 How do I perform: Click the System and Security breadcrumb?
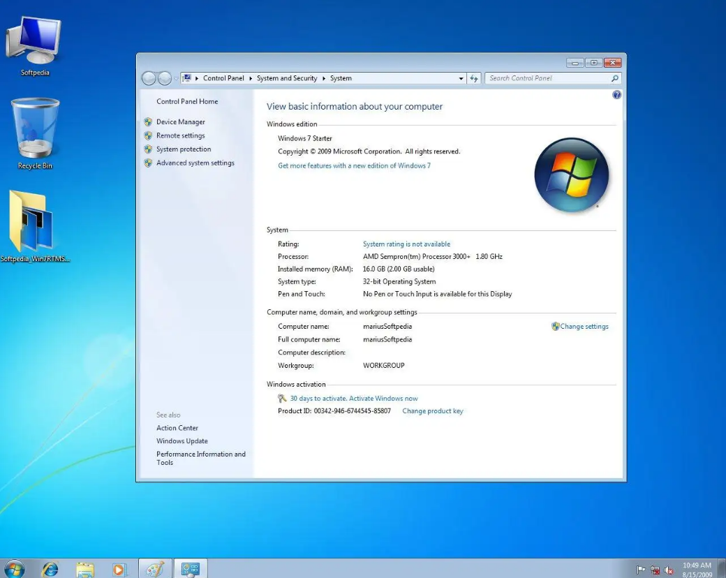(287, 78)
